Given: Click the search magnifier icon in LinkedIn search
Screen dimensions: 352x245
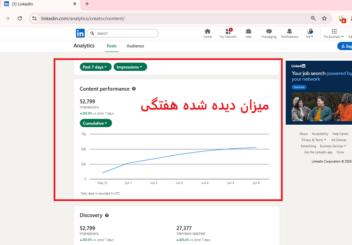Looking at the screenshot, I should click(92, 33).
